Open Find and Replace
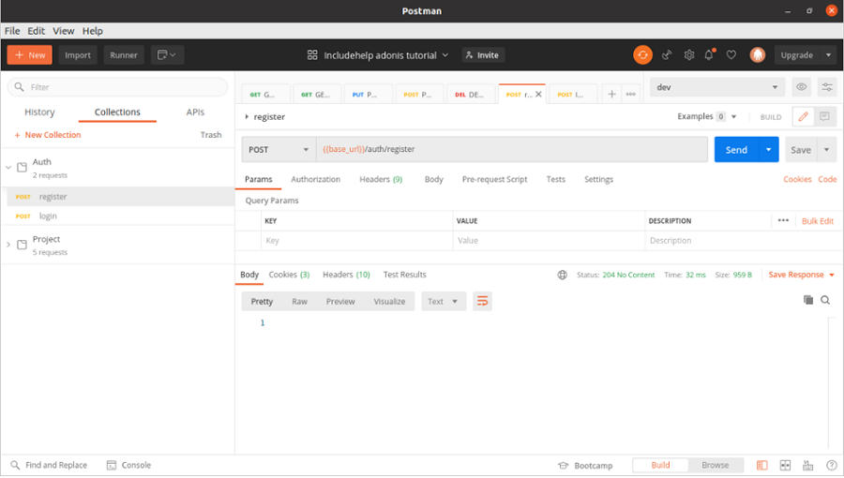The image size is (844, 478). 49,465
